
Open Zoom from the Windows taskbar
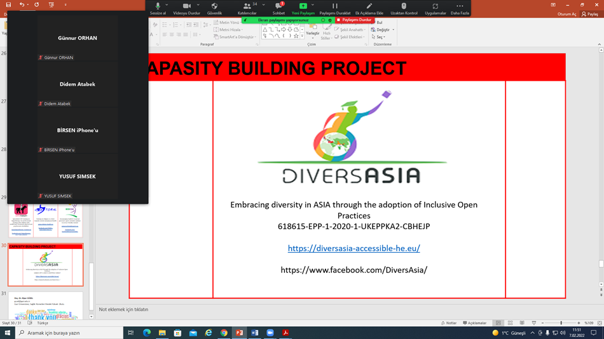(270, 333)
